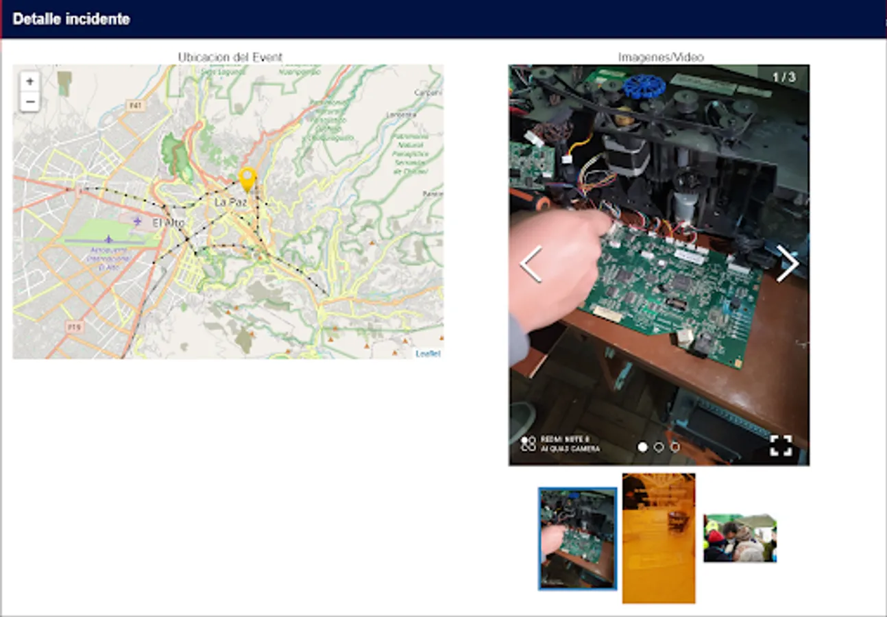
Task: Expand the incident image to fullscreen
Action: tap(783, 446)
